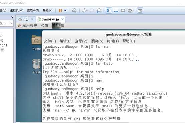Viewport: 185px width, 123px height.
Task: Open the 虚拟机(M) menu
Action: pyautogui.click(x=17, y=11)
